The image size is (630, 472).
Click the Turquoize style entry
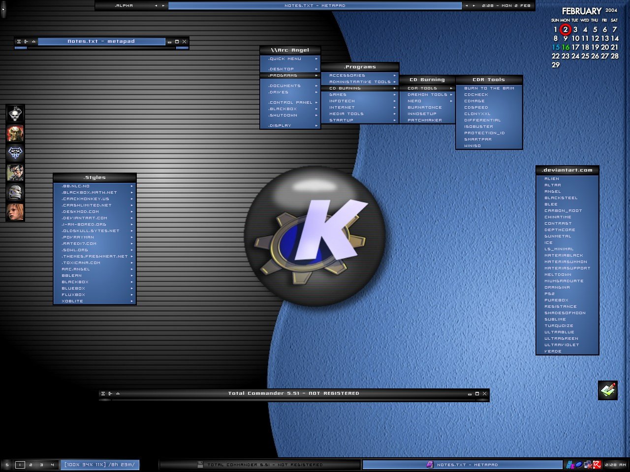[567, 326]
